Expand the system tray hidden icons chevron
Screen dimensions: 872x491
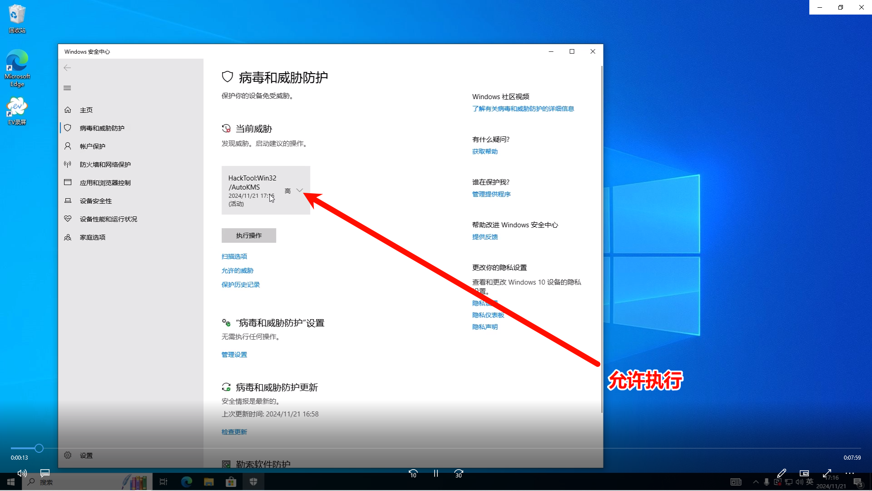756,482
